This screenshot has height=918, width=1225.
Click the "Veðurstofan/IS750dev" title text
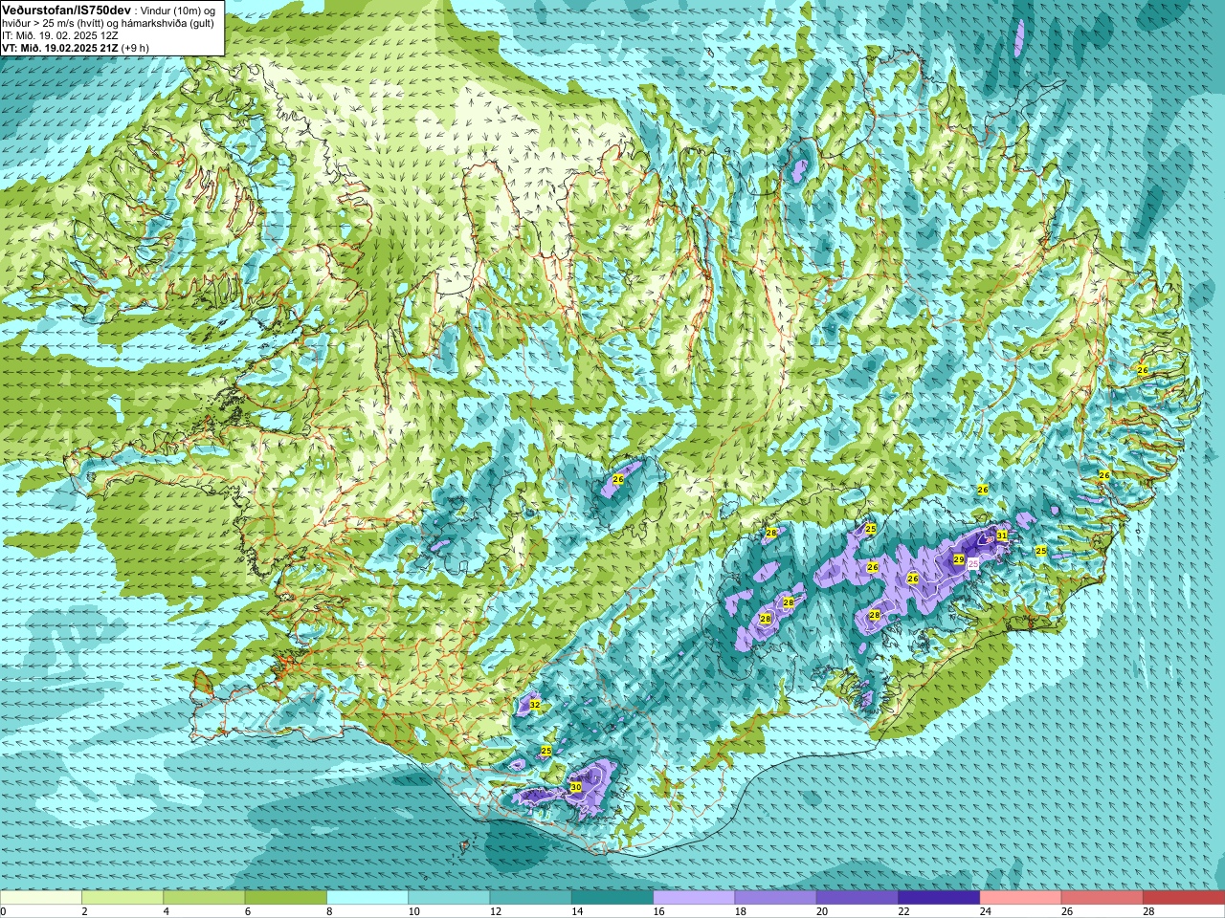click(x=66, y=9)
